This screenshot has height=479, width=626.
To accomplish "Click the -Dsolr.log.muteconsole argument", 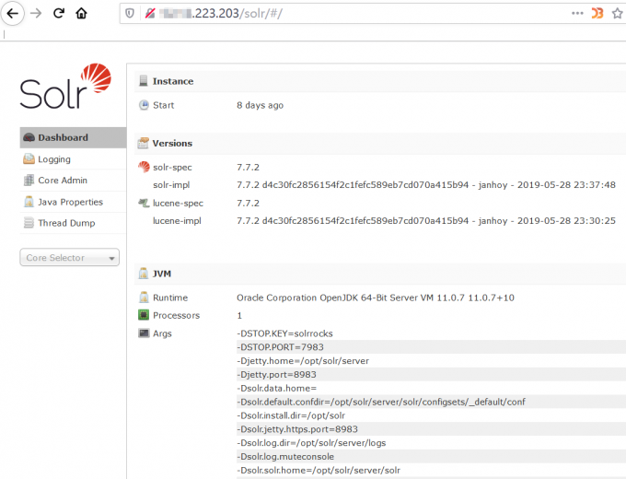I will (x=285, y=456).
